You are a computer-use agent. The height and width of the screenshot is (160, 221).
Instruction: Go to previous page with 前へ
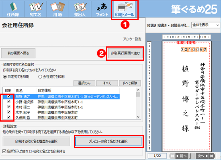(x=182, y=156)
